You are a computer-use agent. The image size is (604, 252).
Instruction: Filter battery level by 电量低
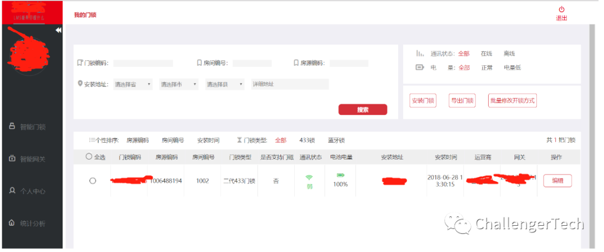[512, 67]
